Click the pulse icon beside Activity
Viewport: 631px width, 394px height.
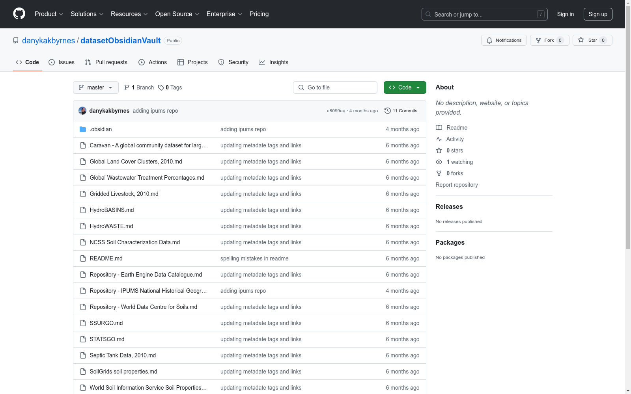click(x=439, y=139)
